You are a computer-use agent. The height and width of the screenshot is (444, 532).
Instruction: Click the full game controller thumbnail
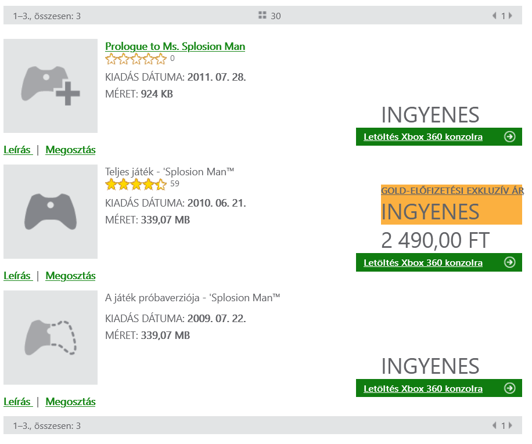point(51,212)
